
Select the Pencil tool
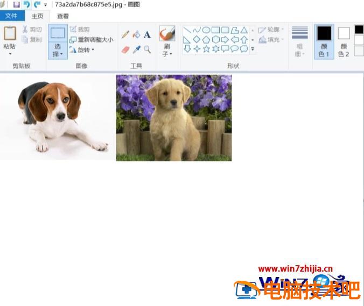[x=125, y=34]
